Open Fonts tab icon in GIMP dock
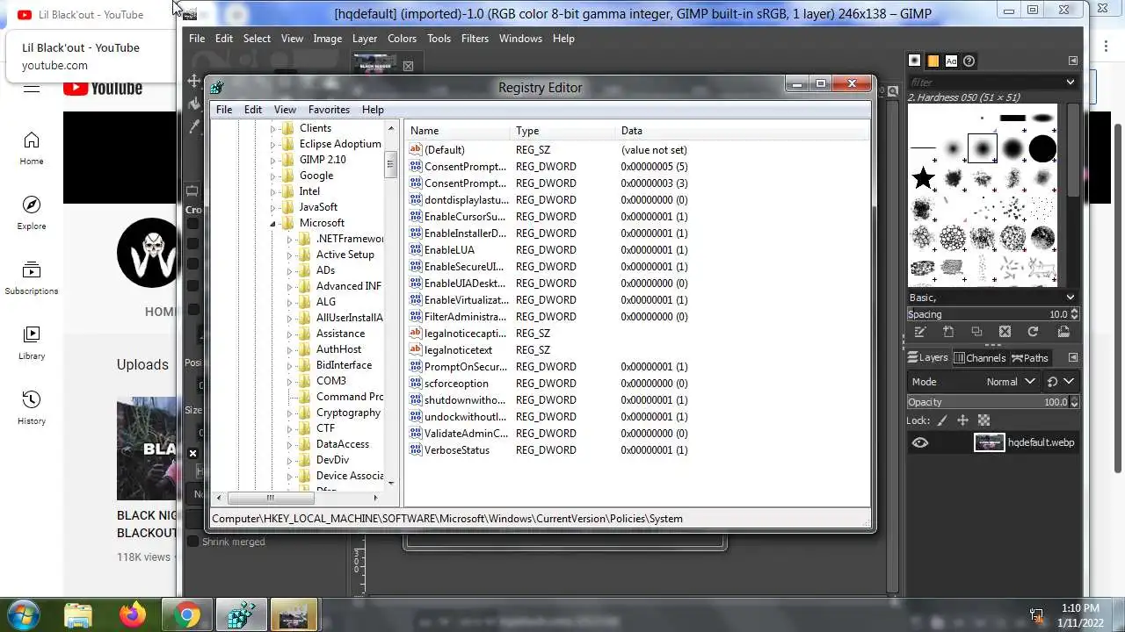Screen dimensions: 1125x632 pos(951,61)
